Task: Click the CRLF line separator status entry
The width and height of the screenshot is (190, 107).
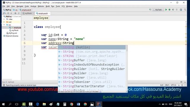Action: (167, 85)
